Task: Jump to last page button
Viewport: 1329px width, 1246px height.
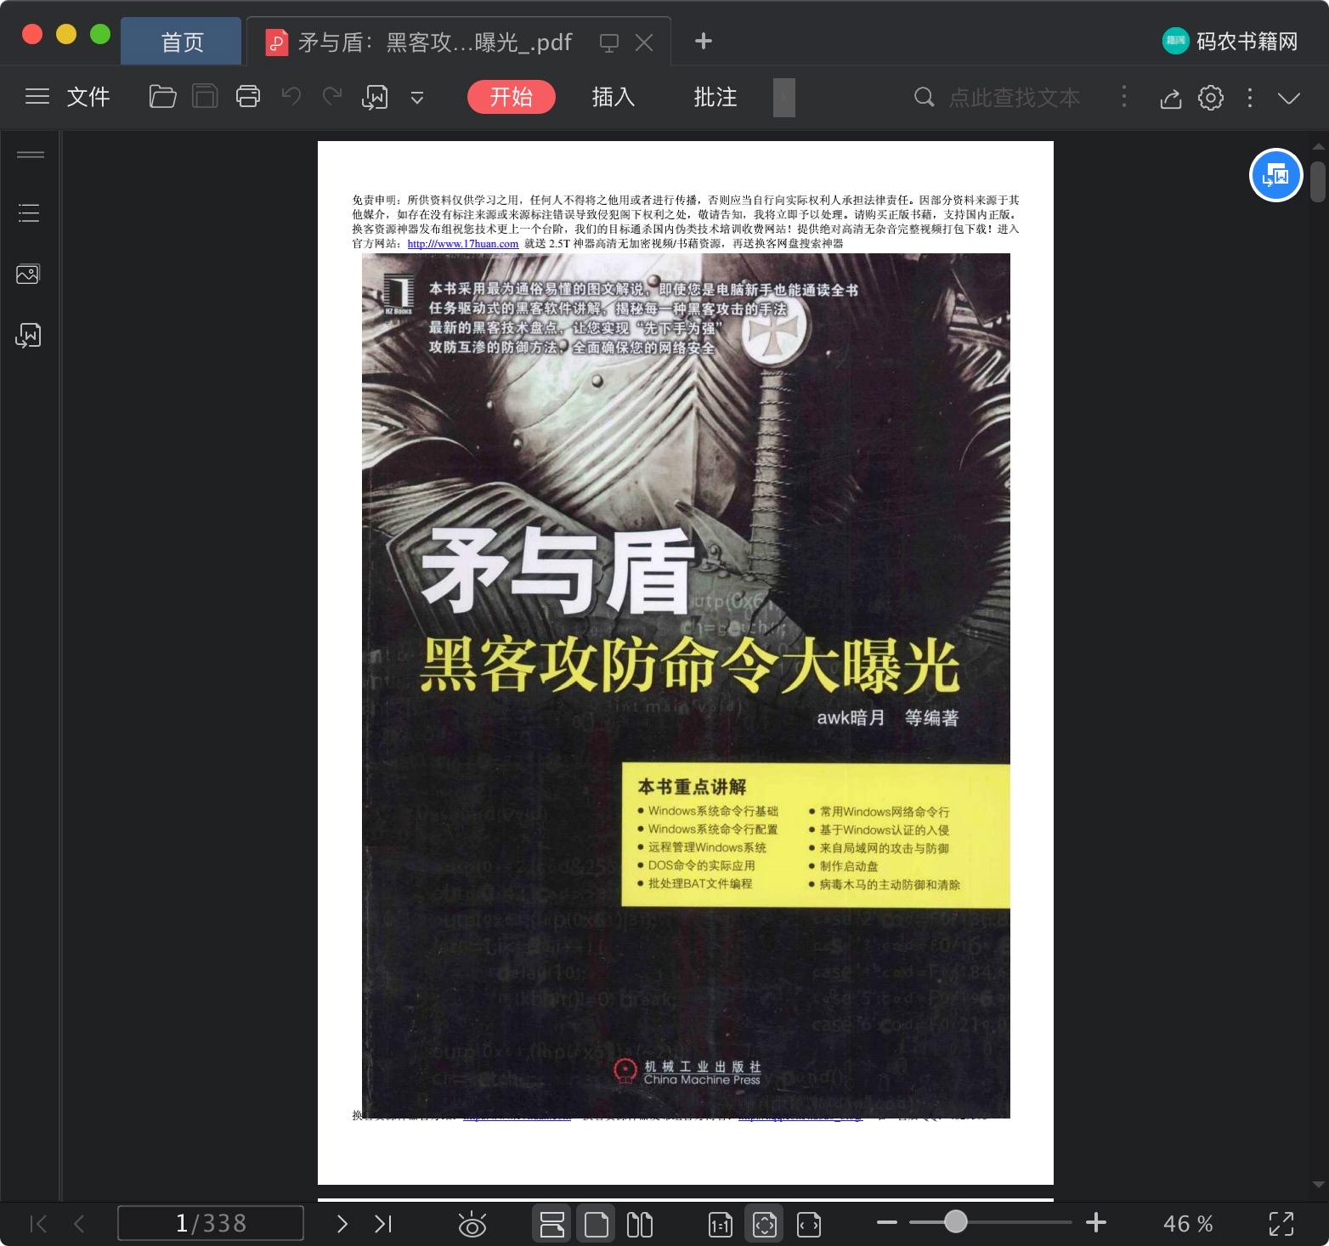Action: click(x=383, y=1224)
